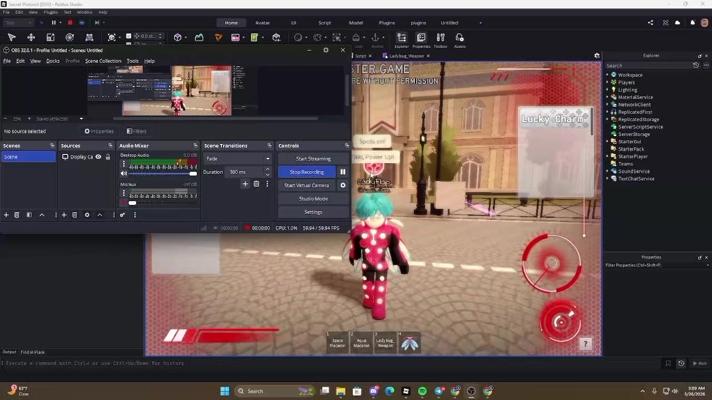
Task: Open the Test mode dropdown in Studio
Action: [18, 23]
